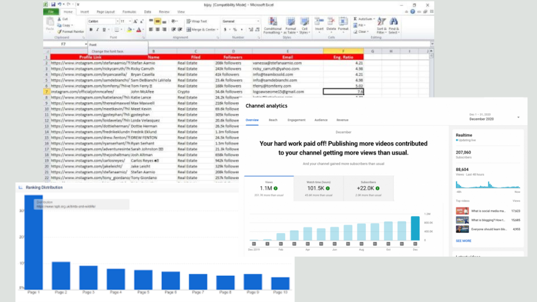537x302 pixels.
Task: Click the Decrease Font Size icon
Action: click(142, 21)
